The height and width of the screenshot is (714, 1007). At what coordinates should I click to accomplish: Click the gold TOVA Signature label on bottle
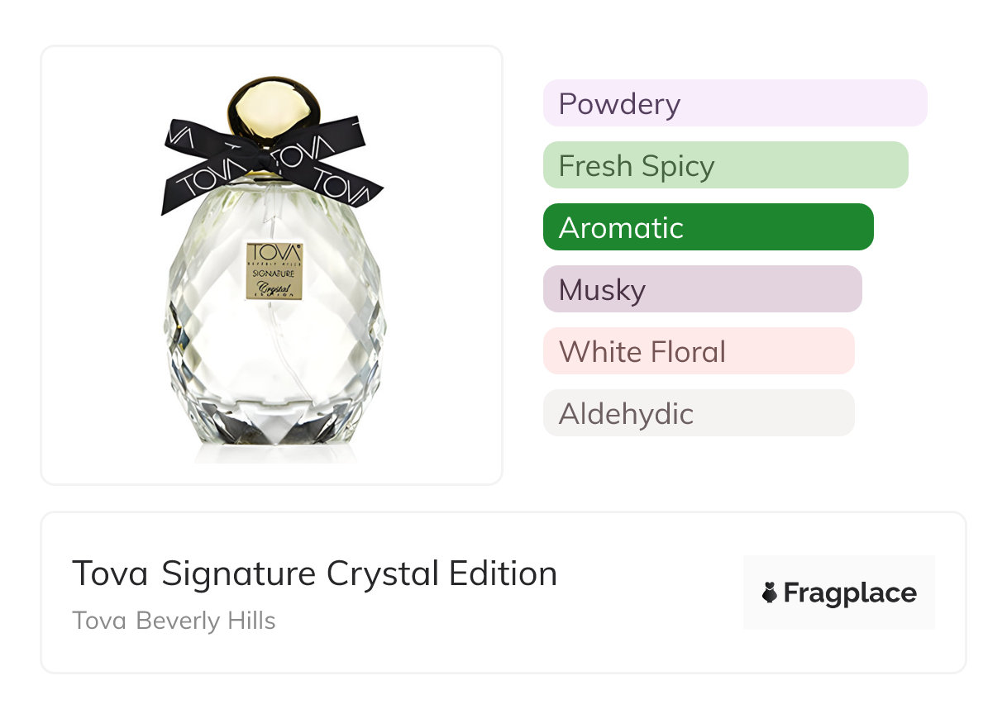(274, 270)
